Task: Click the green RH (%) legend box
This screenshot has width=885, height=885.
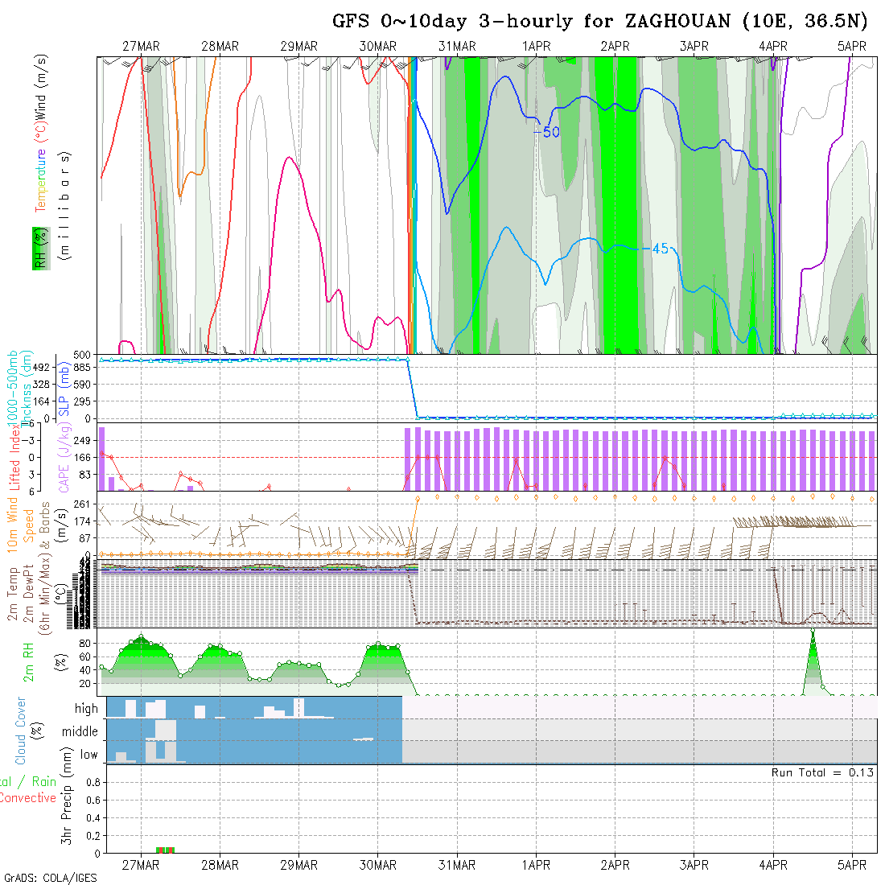Action: click(x=39, y=248)
